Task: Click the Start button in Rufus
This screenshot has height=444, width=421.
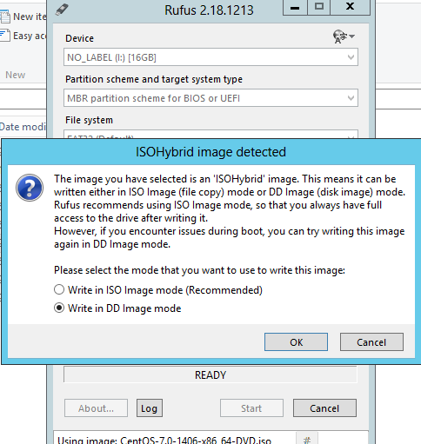Action: pyautogui.click(x=251, y=408)
